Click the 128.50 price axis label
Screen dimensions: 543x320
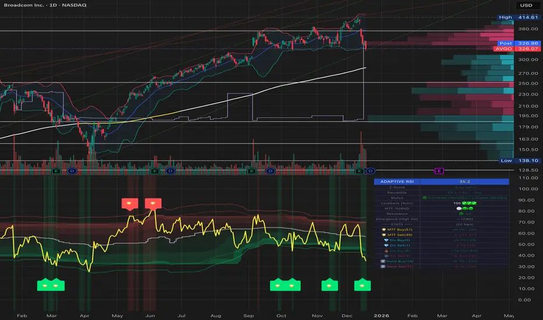pos(528,170)
